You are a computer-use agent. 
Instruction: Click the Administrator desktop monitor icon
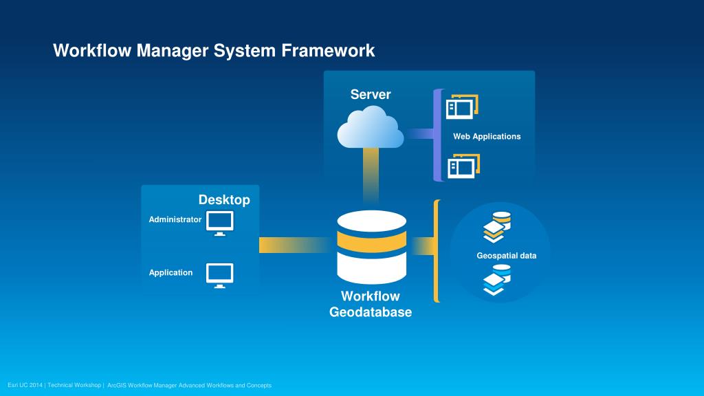219,223
